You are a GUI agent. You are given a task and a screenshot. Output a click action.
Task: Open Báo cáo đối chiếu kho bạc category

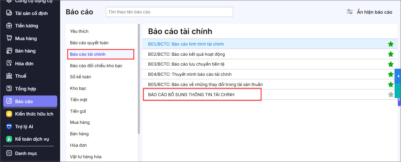tap(96, 66)
